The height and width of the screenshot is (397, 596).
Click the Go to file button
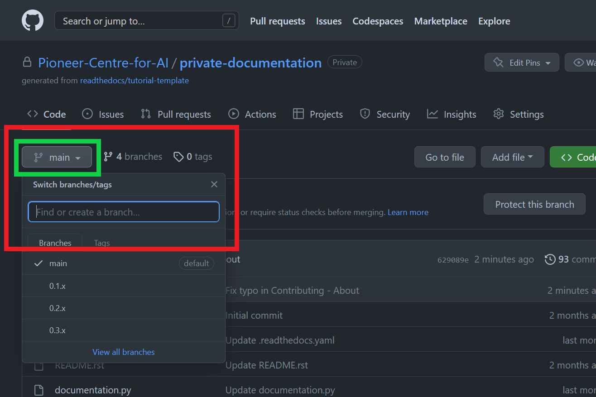click(x=445, y=157)
